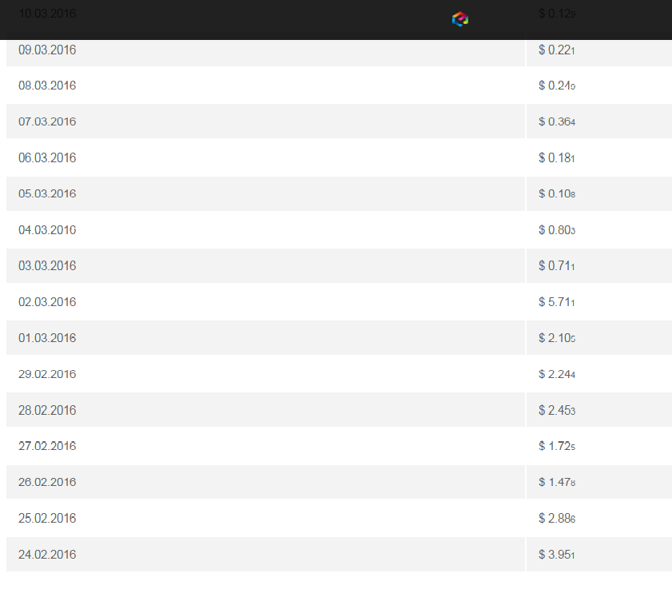672x613 pixels.
Task: Click the $ 0.108 value
Action: 557,193
